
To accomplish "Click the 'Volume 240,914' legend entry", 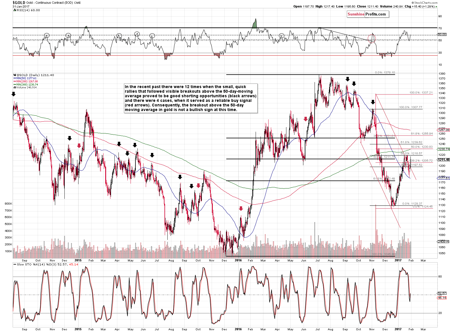I will 26,88.
